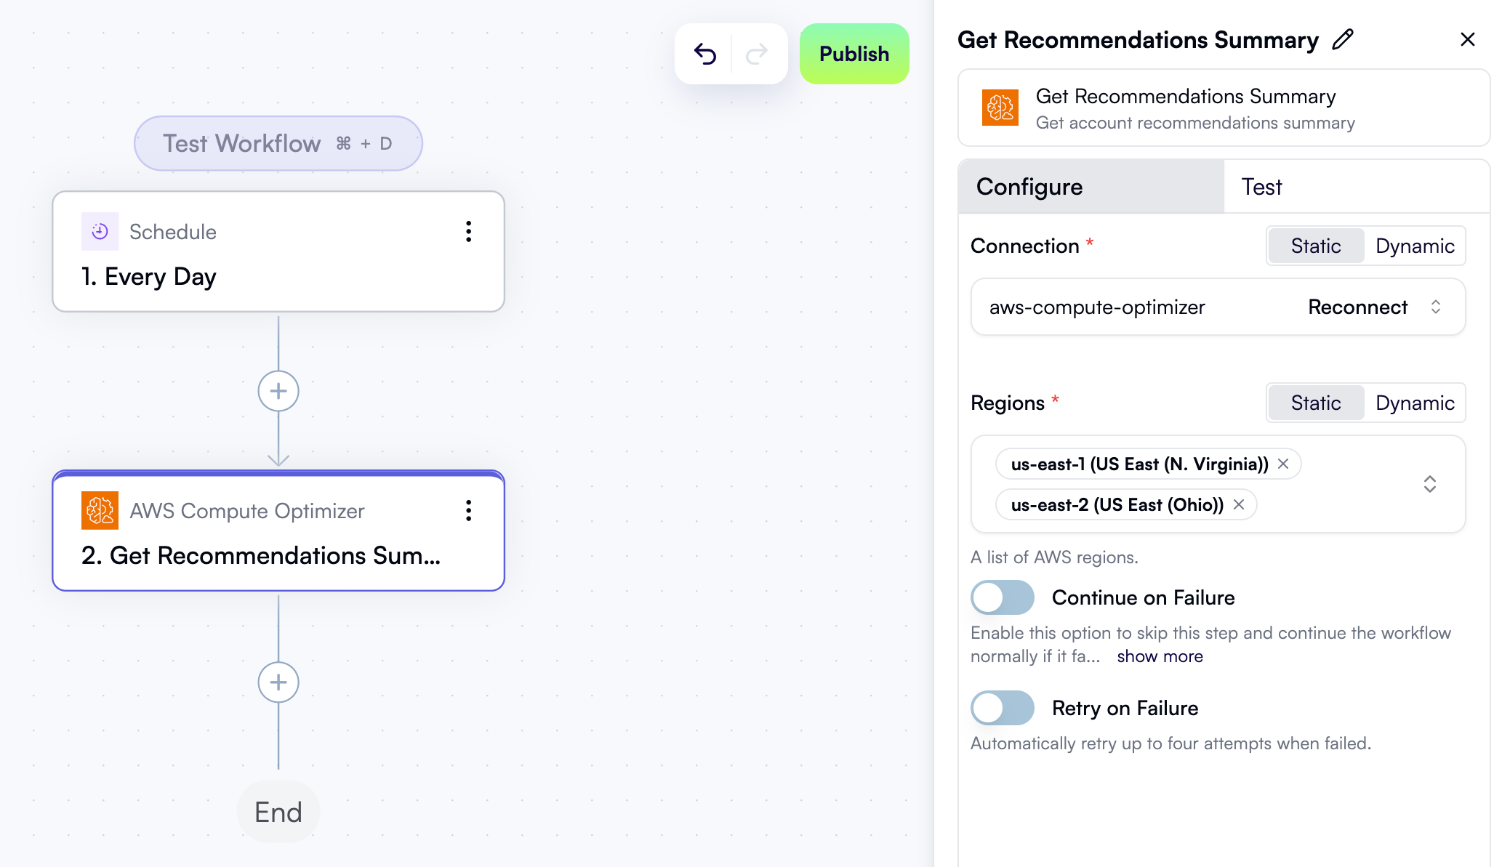Screen dimensions: 1502x867
Task: Click the show more link
Action: click(x=1160, y=656)
